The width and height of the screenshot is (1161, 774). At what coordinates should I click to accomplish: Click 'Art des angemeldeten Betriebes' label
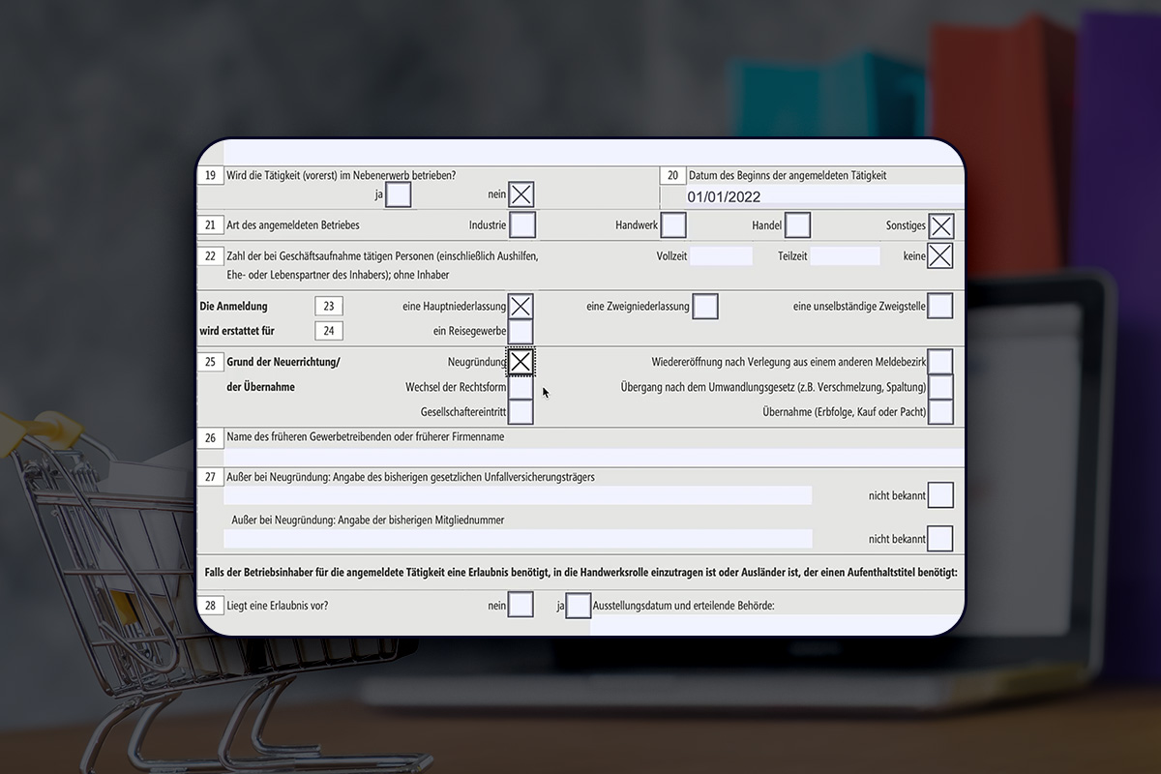click(293, 224)
